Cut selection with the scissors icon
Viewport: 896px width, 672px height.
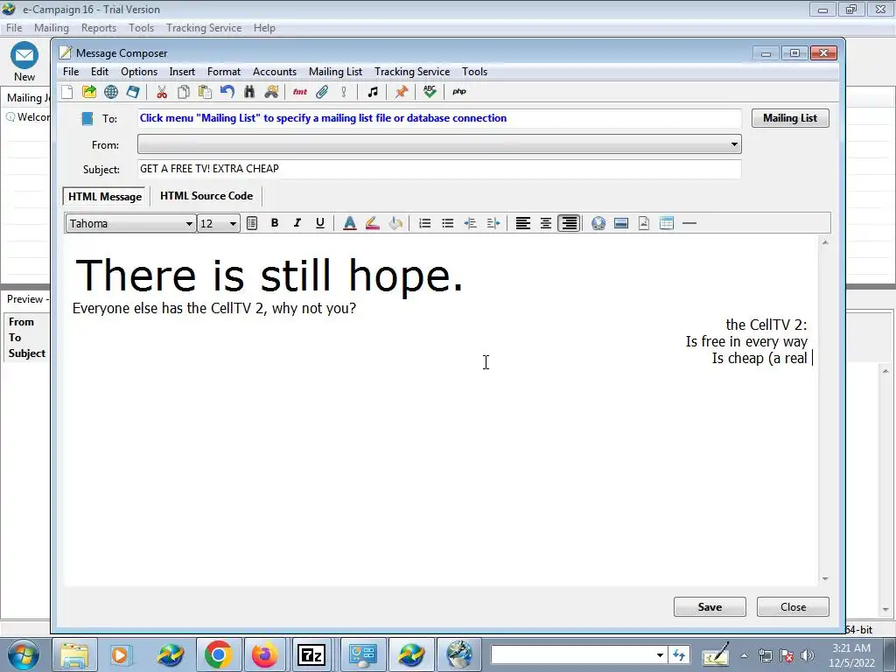162,92
